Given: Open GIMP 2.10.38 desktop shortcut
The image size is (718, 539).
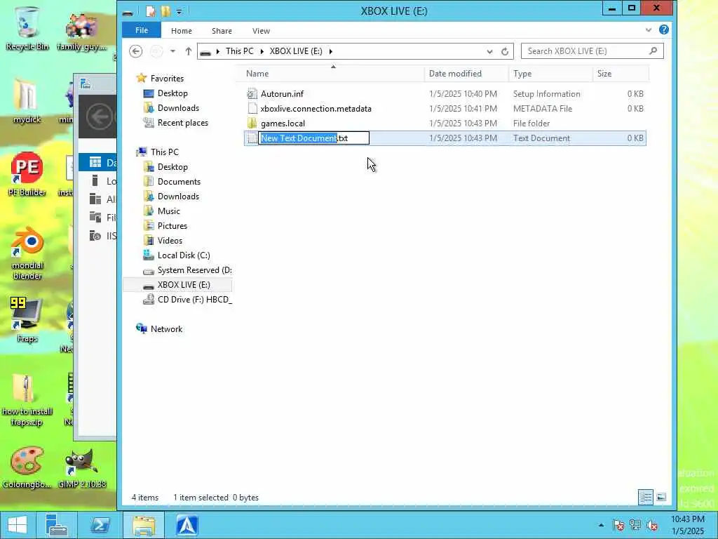Looking at the screenshot, I should tap(82, 467).
